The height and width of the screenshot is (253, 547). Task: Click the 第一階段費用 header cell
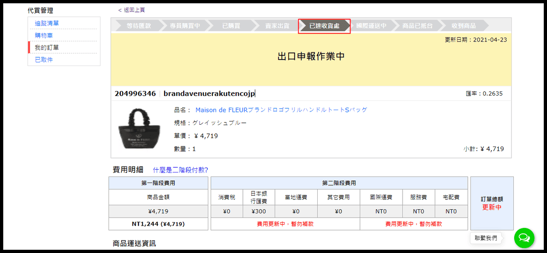[x=158, y=183]
